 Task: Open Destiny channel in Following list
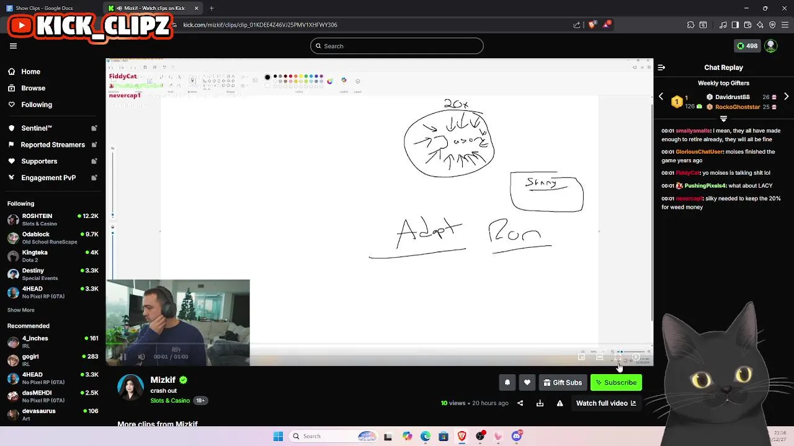click(x=53, y=274)
